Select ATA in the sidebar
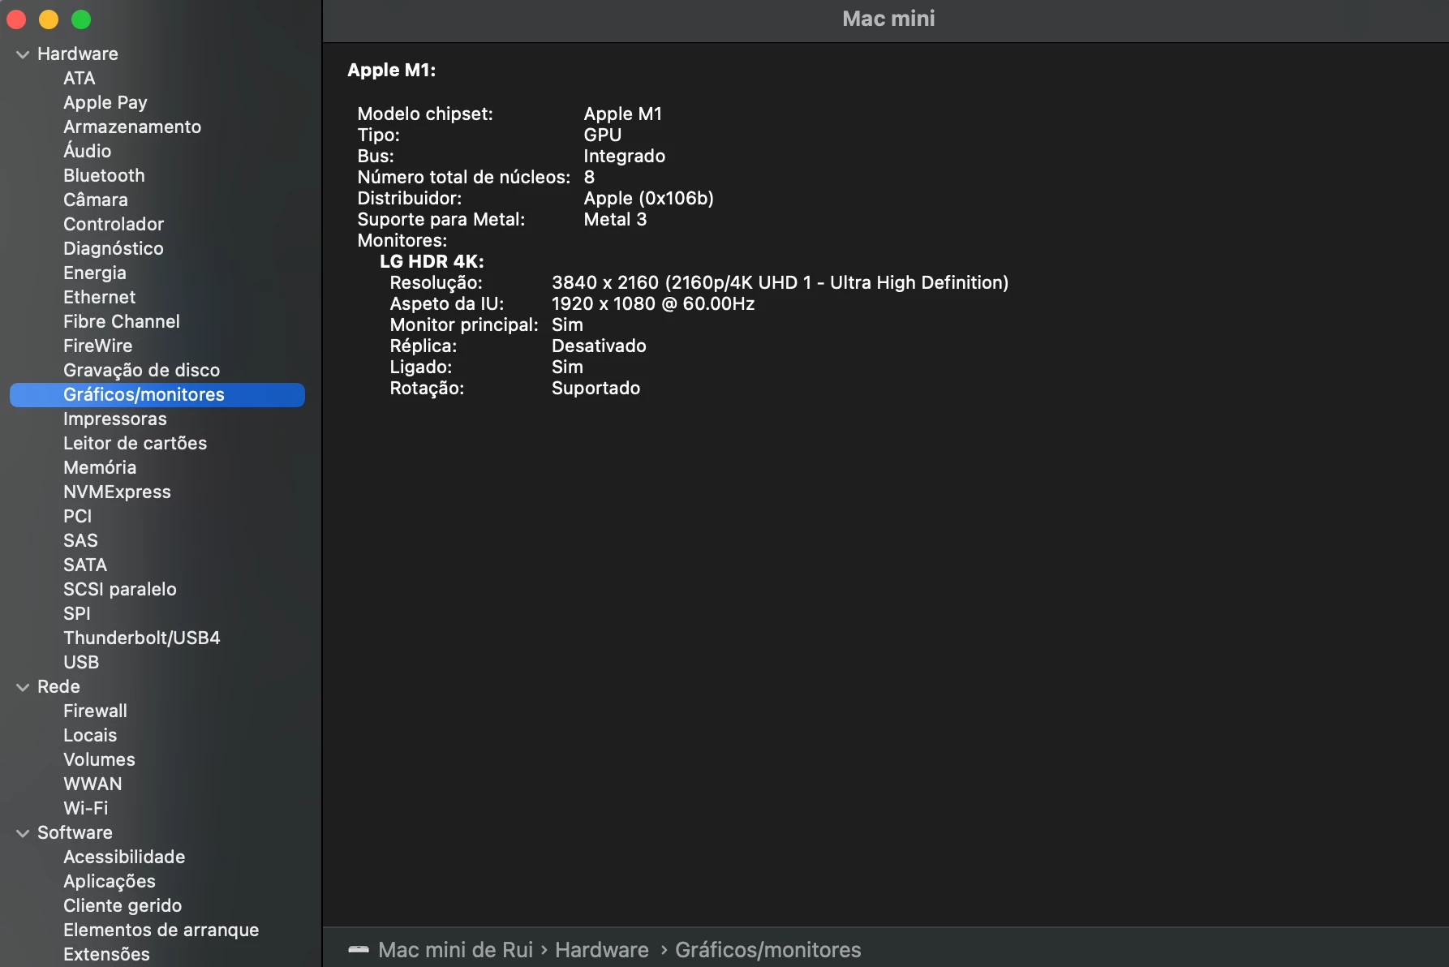The height and width of the screenshot is (967, 1449). (80, 79)
